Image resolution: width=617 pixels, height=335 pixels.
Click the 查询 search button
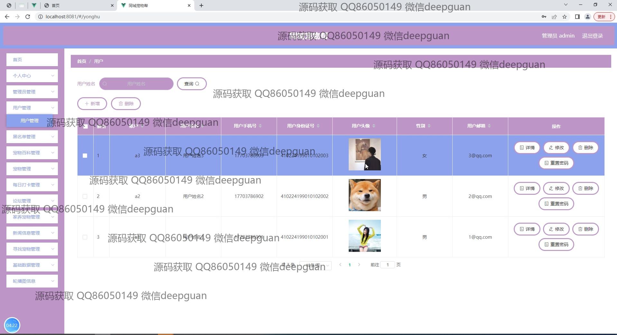pos(192,84)
